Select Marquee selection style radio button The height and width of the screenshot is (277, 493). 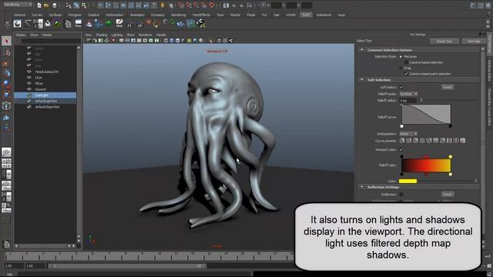coord(401,57)
